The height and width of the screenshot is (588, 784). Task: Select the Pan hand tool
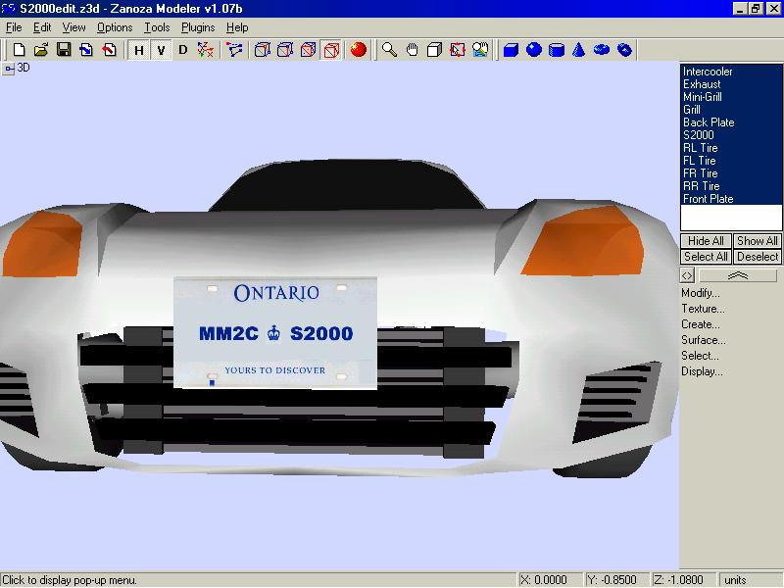412,49
